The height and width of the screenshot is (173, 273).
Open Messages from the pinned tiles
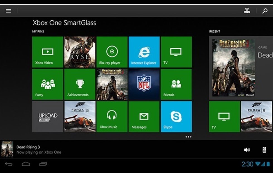[x=144, y=116]
